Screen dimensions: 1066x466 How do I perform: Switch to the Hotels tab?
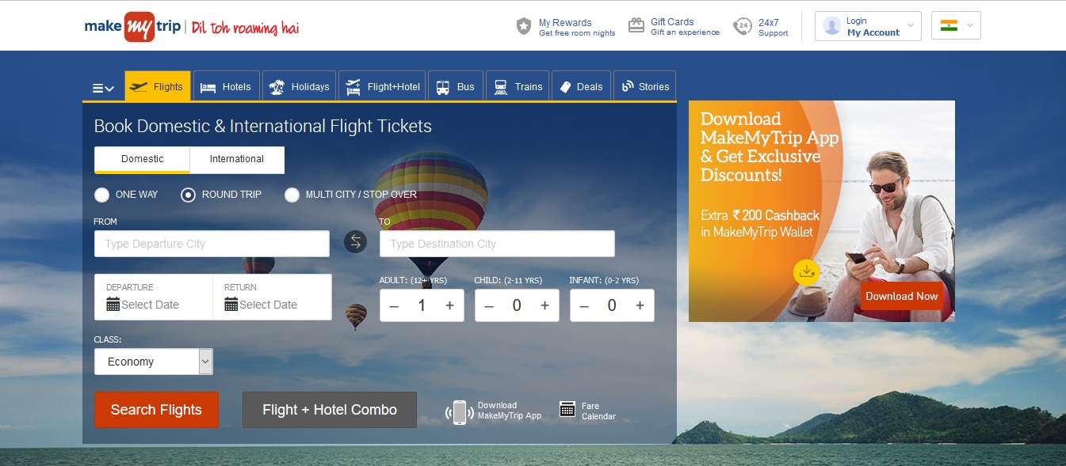click(x=226, y=86)
